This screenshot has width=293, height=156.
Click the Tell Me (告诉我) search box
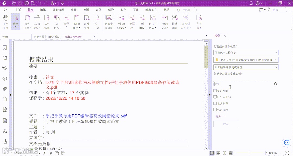tap(186, 10)
